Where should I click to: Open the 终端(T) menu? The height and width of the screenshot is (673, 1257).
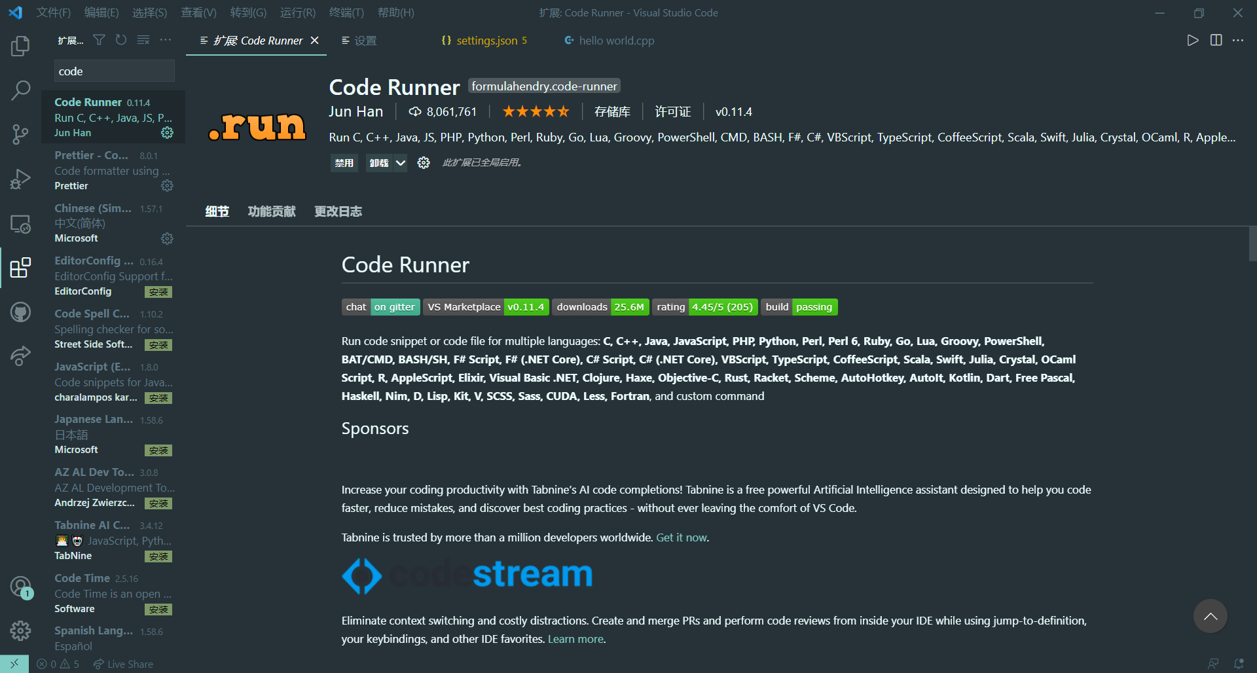346,12
